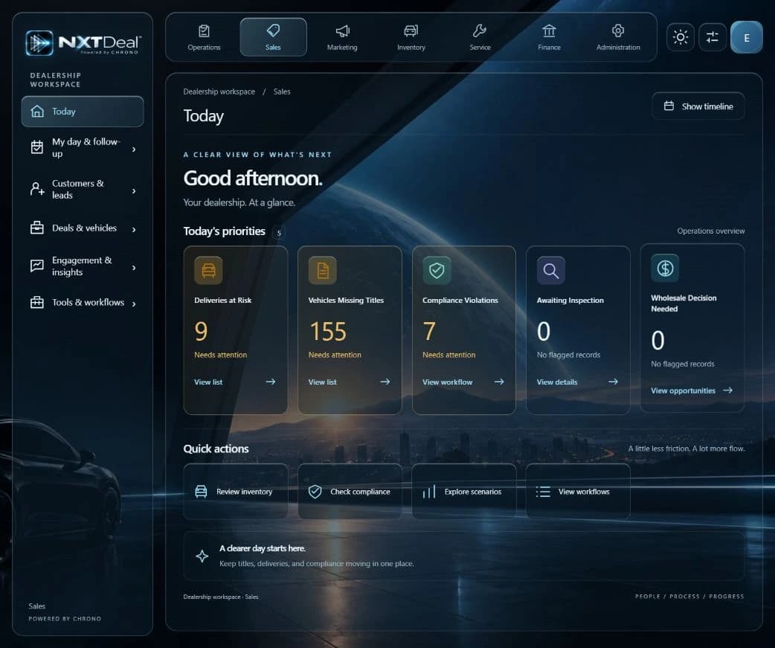This screenshot has height=648, width=775.
Task: Open View list for Deliveries at Risk
Action: click(x=208, y=382)
